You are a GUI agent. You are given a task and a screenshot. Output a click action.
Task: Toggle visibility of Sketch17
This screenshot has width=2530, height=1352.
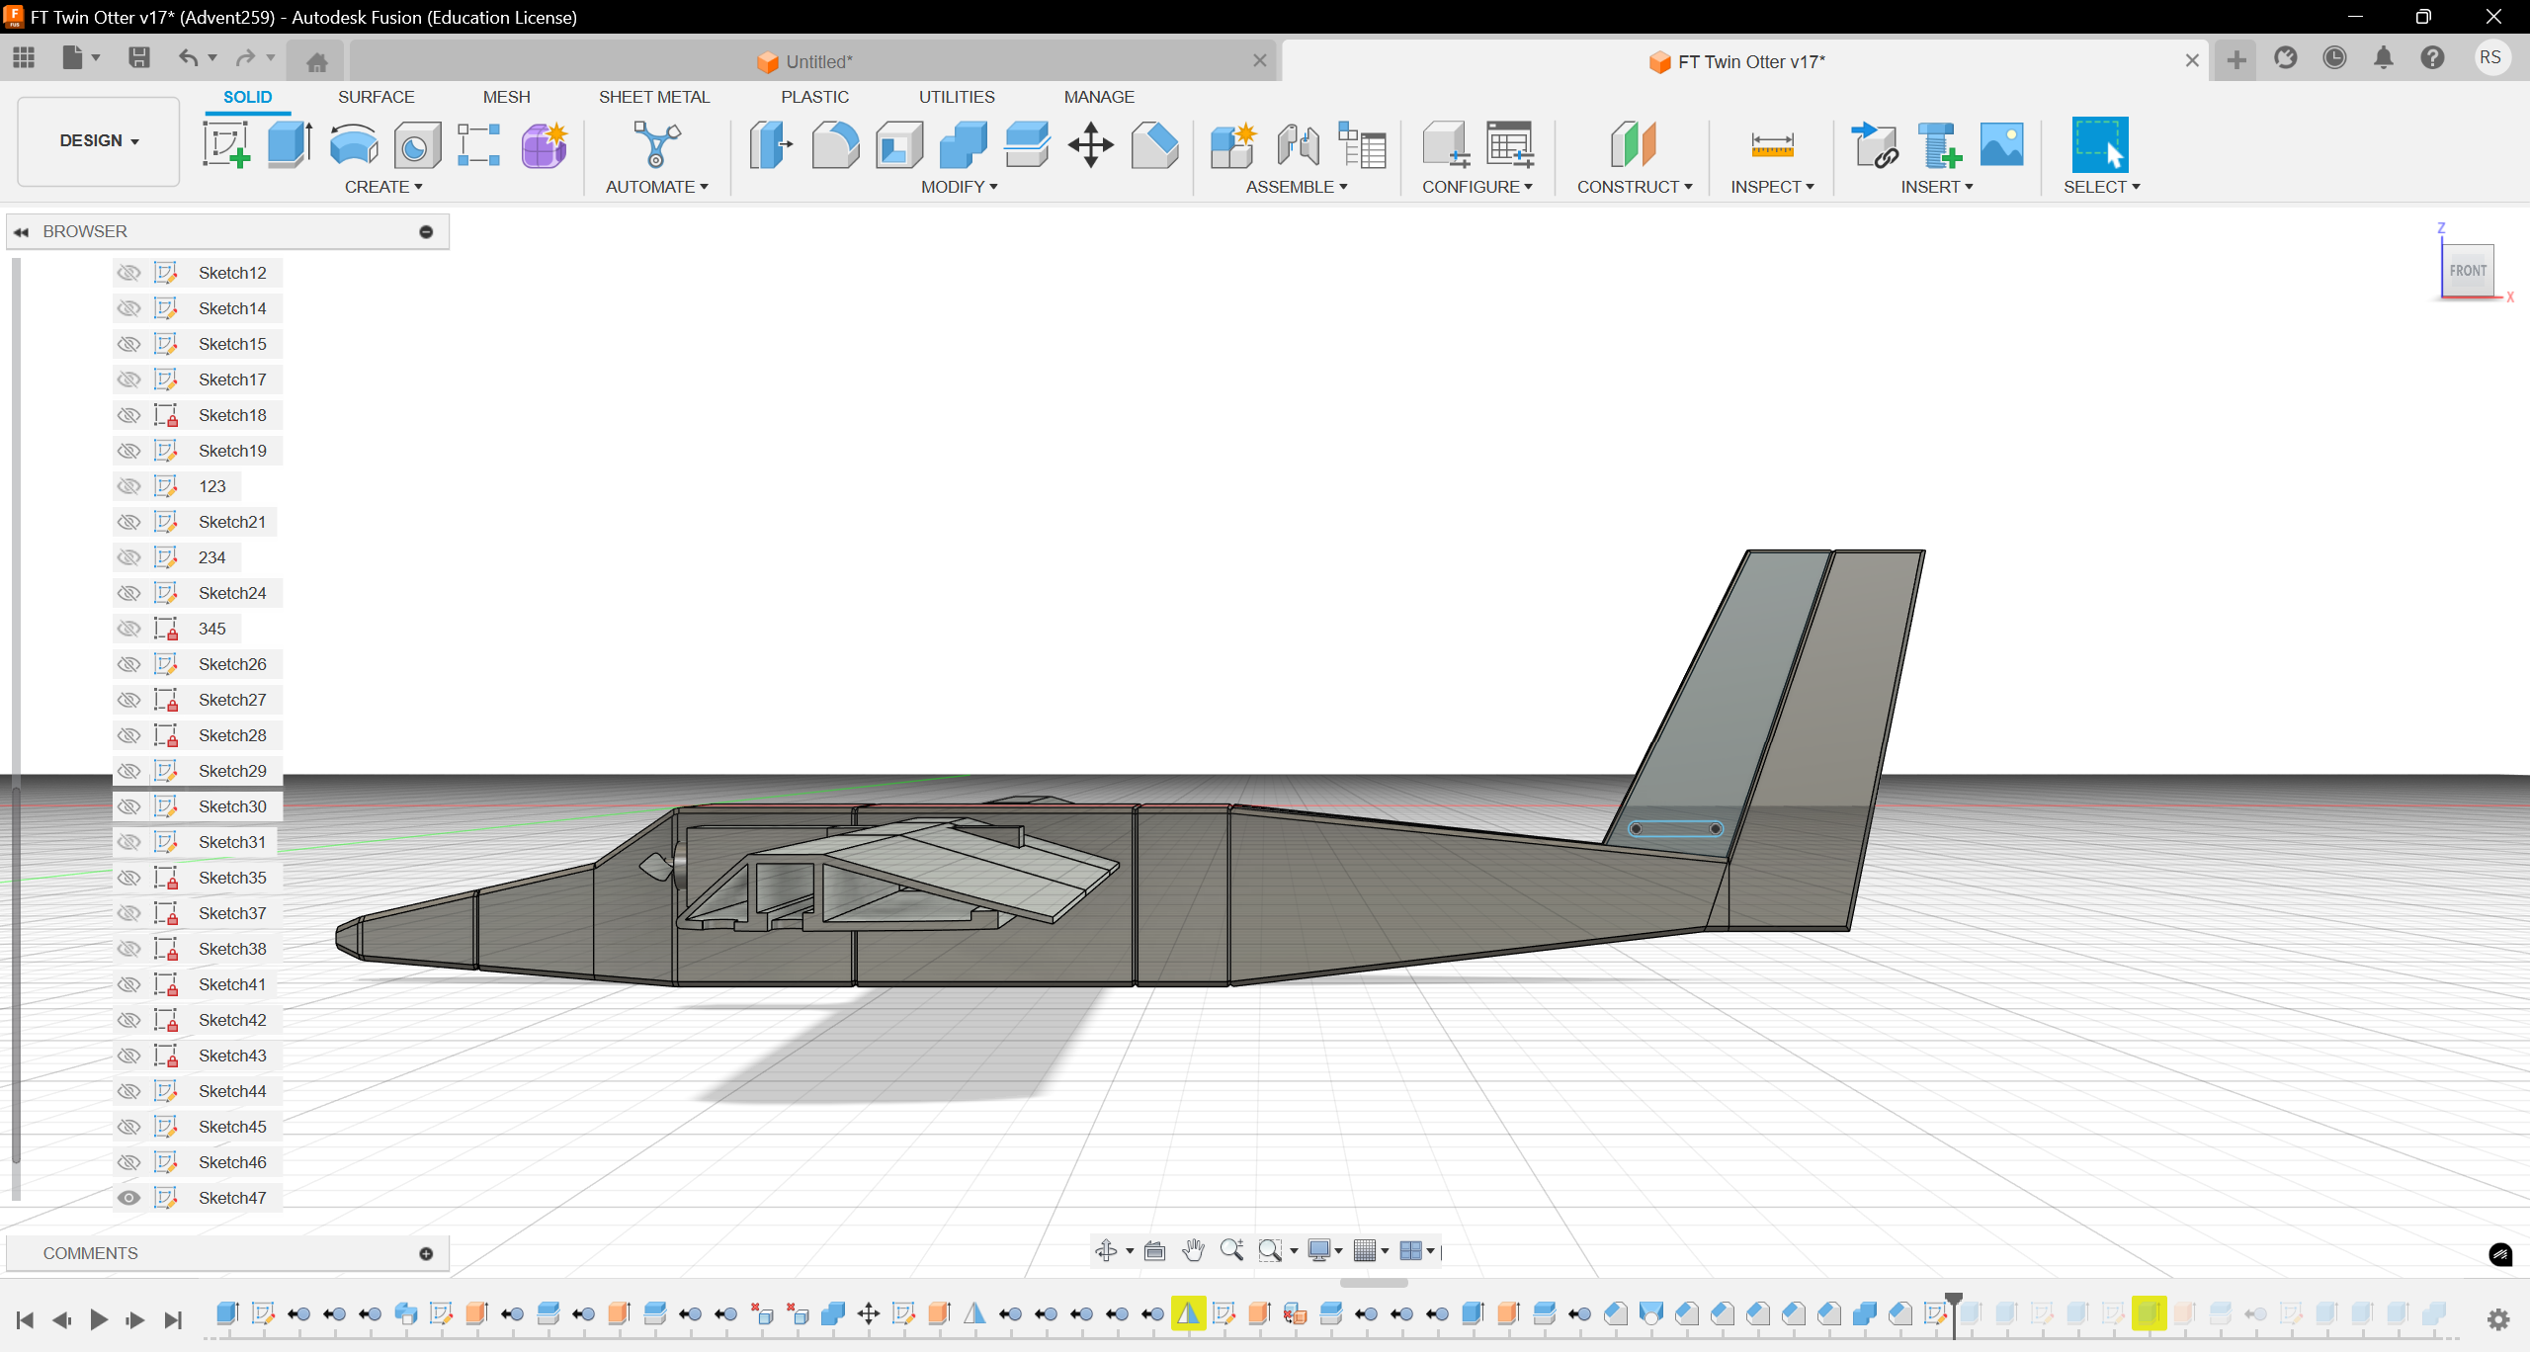pyautogui.click(x=128, y=380)
